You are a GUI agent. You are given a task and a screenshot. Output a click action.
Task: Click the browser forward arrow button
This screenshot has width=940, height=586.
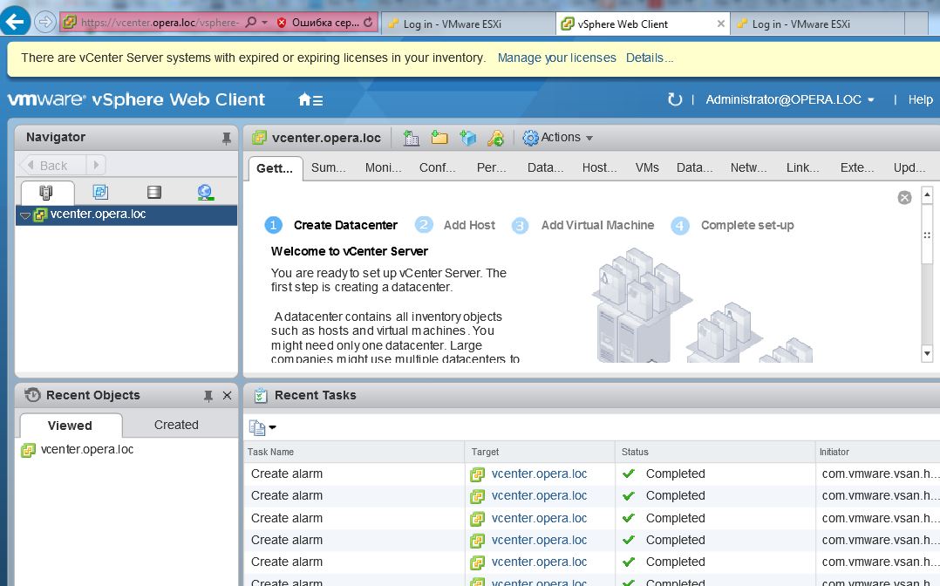45,23
